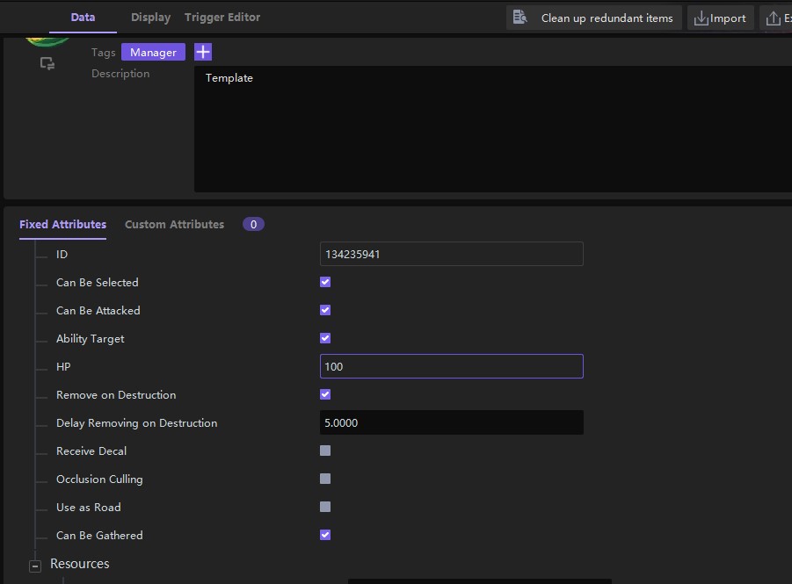
Task: Switch to the Display tab
Action: [x=150, y=18]
